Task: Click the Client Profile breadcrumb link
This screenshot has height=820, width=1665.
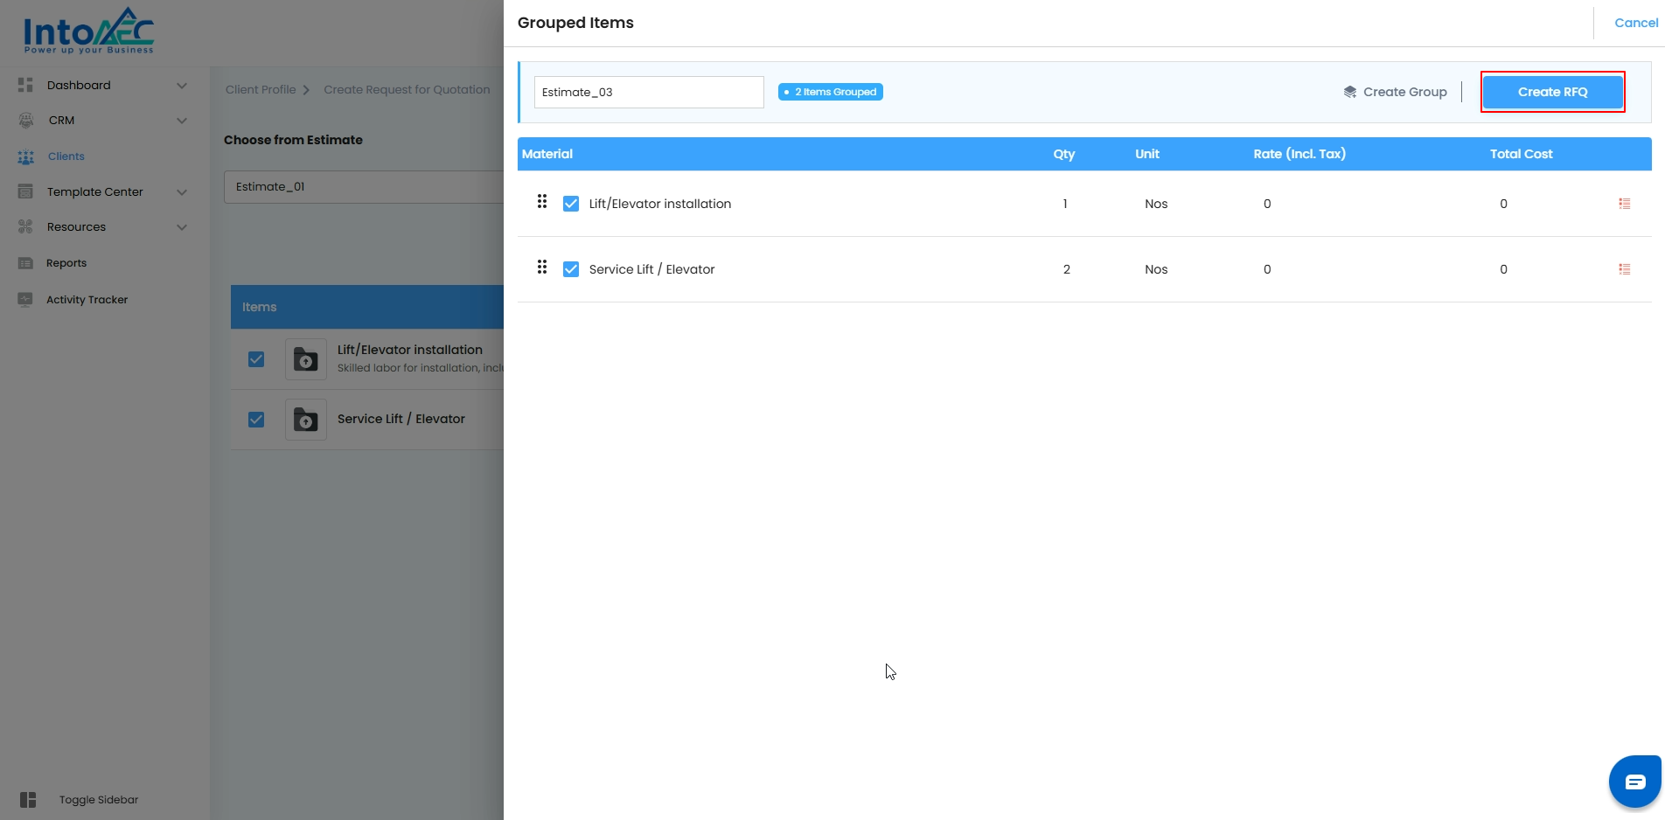Action: pos(261,89)
